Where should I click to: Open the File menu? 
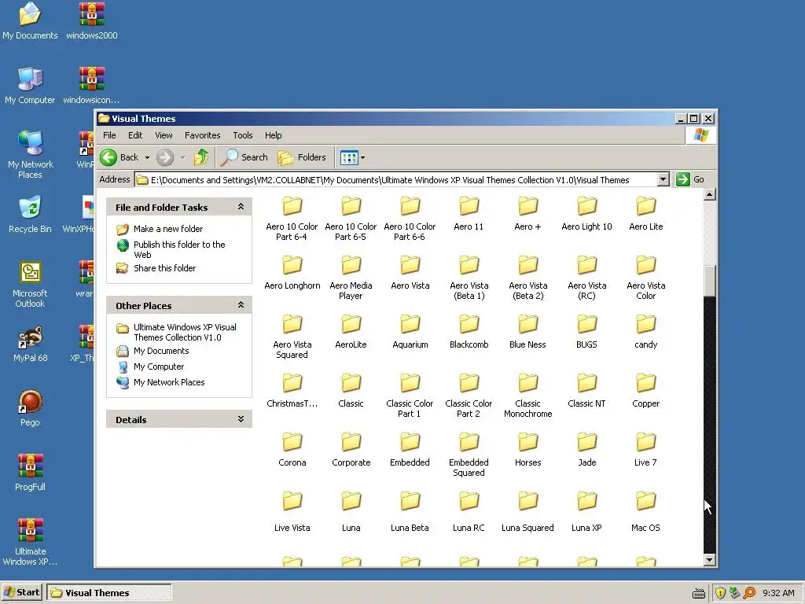point(109,135)
